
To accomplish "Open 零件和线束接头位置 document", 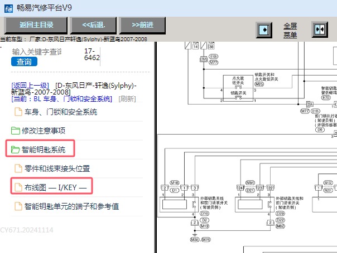I will [x=57, y=168].
